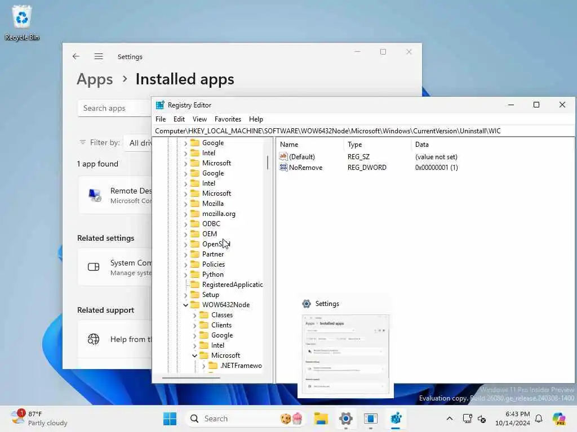The image size is (577, 432).
Task: Click the Registry Editor title bar icon
Action: [160, 105]
